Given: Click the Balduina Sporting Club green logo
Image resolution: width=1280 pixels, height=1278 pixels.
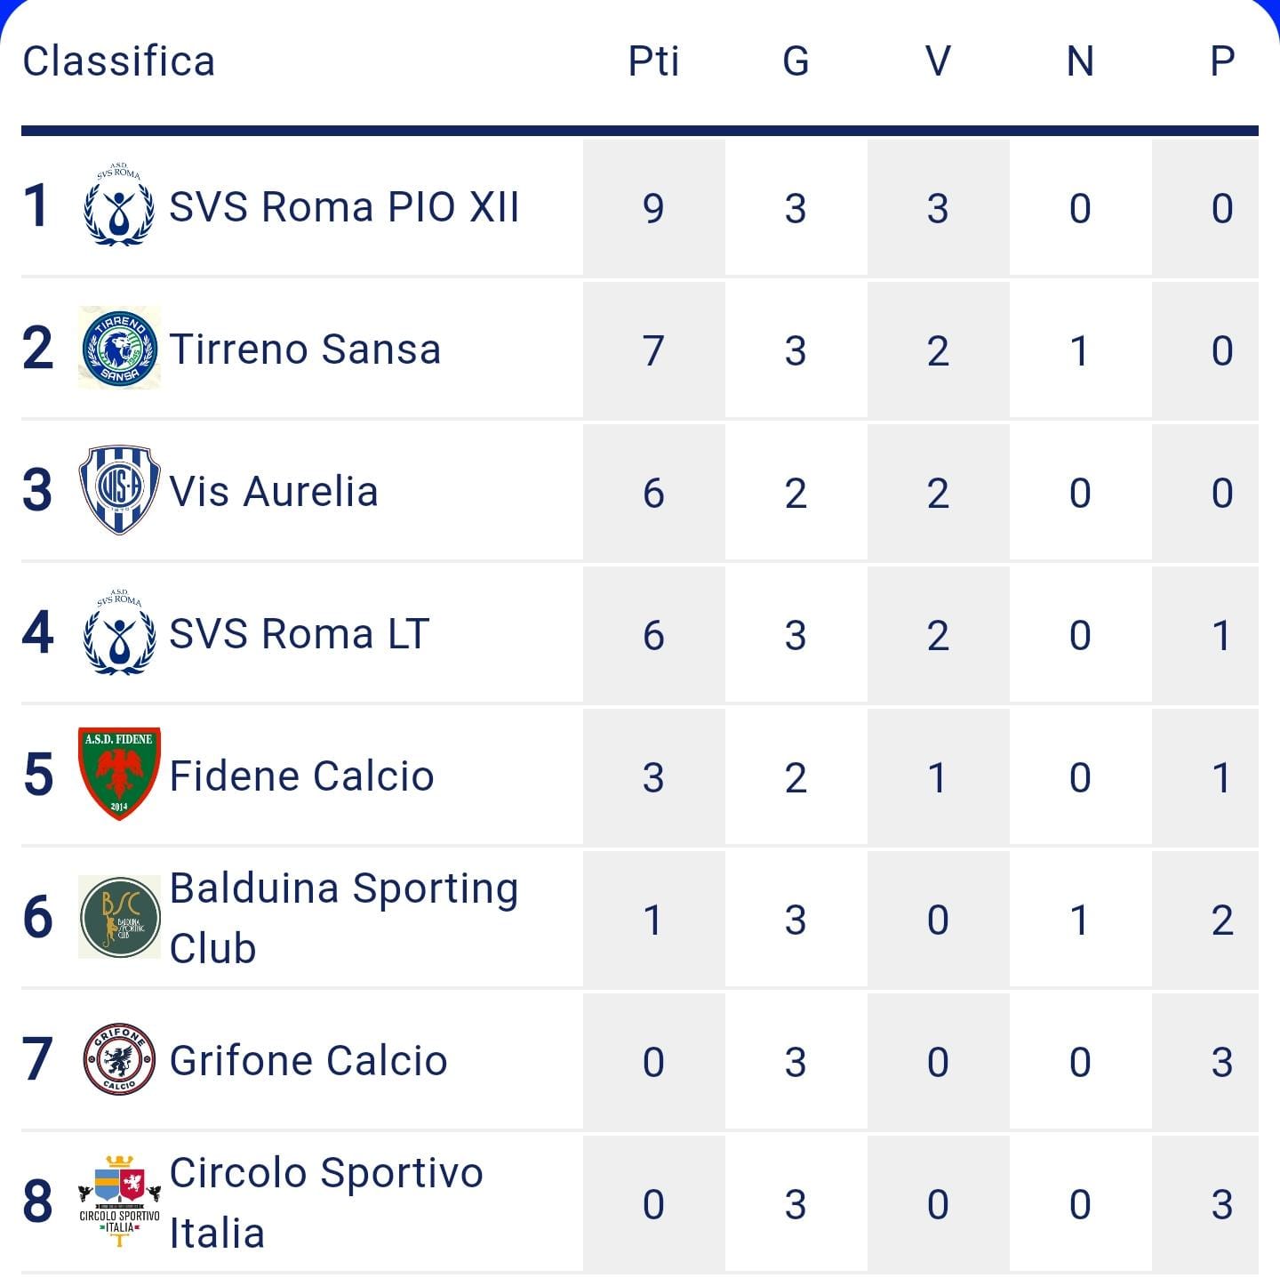Looking at the screenshot, I should point(120,917).
